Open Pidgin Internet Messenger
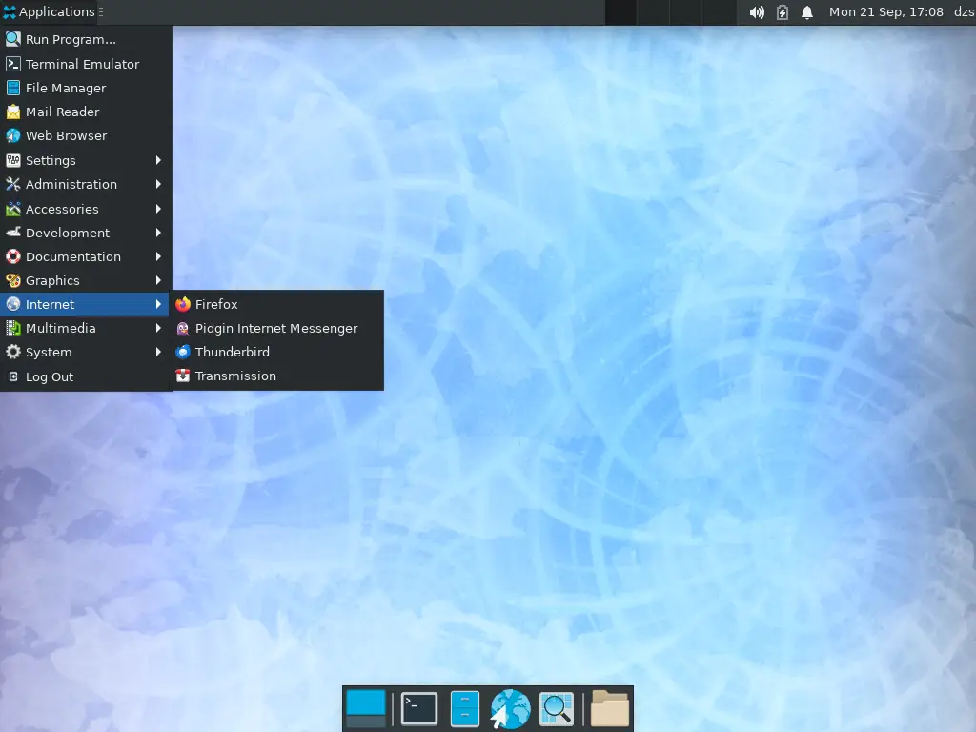This screenshot has height=732, width=976. click(x=277, y=328)
